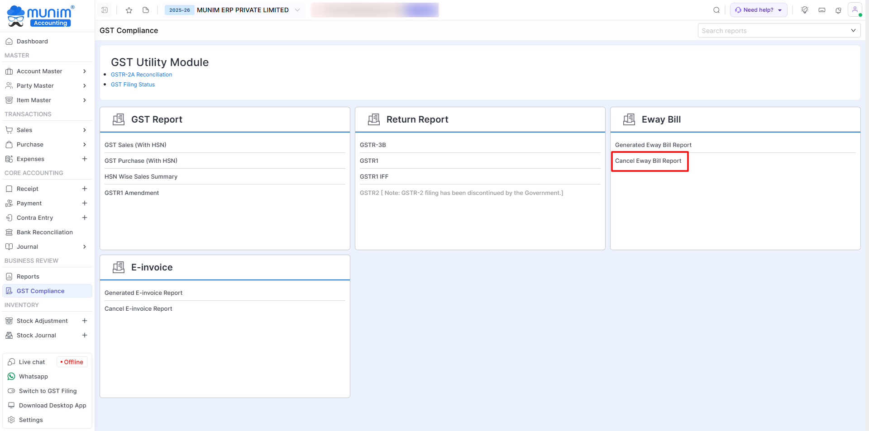Click plus icon next to Receipt

[85, 189]
